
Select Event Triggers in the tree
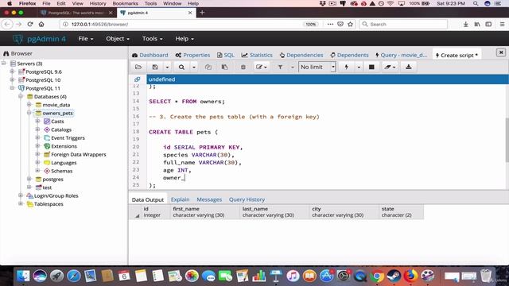(x=68, y=137)
